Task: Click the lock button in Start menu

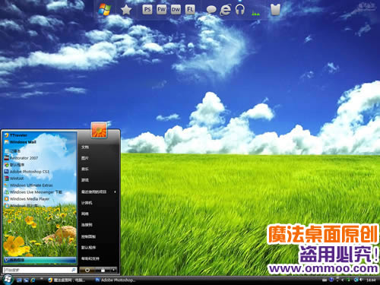Action: pos(103,270)
